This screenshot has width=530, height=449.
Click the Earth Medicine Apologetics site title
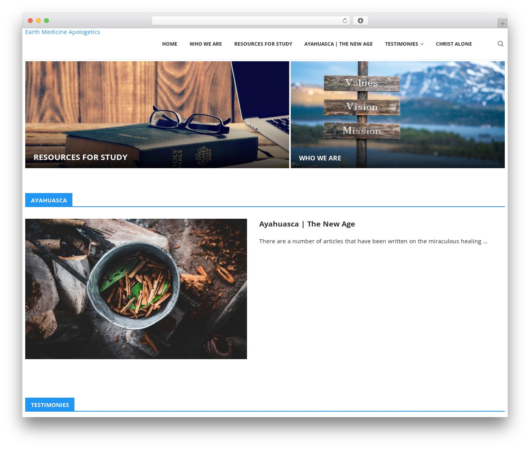pos(63,32)
